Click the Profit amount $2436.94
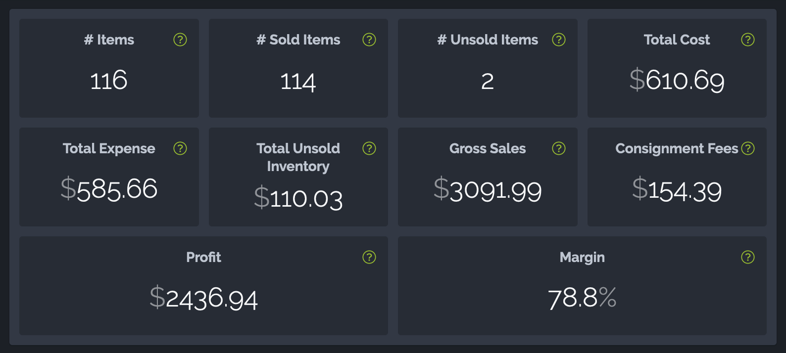 [x=203, y=298]
